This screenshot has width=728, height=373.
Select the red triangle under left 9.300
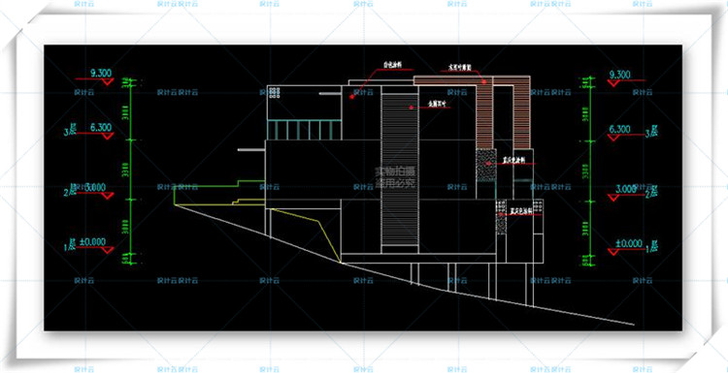(108, 81)
